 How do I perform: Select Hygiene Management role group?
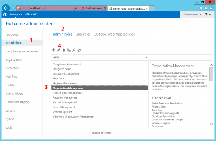[x=100, y=83]
